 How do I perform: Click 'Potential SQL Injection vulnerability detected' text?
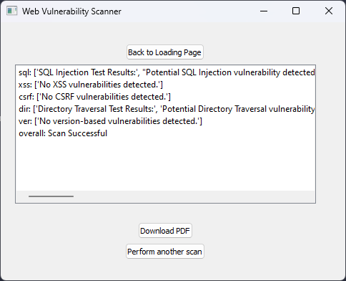coord(230,72)
